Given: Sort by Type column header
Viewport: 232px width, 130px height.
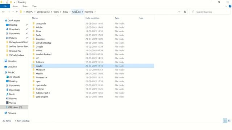Looking at the screenshot, I should coord(117,18).
